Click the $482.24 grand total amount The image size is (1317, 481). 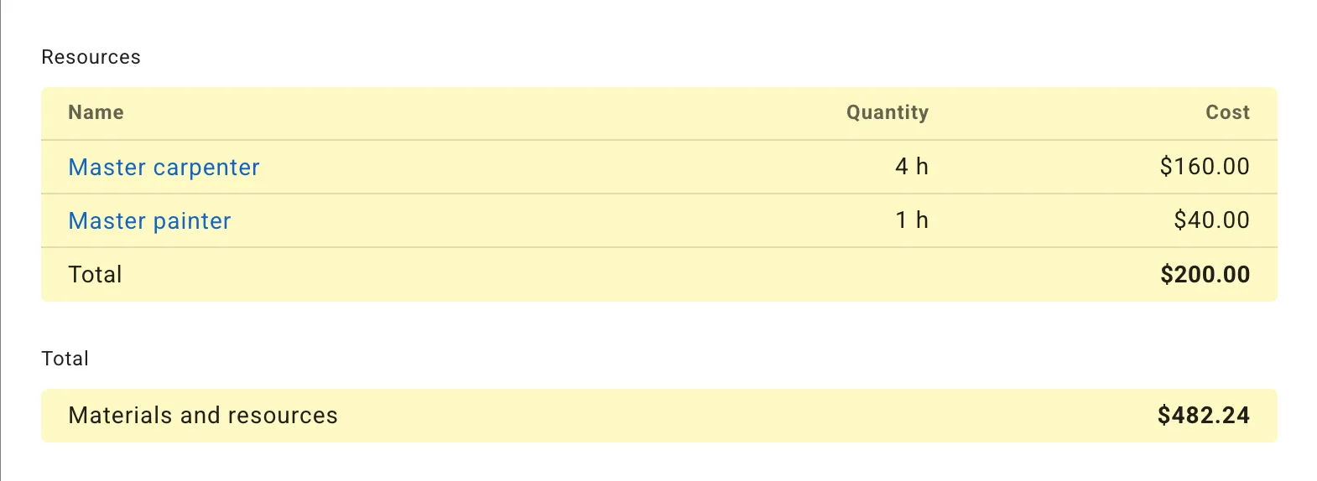[1203, 416]
